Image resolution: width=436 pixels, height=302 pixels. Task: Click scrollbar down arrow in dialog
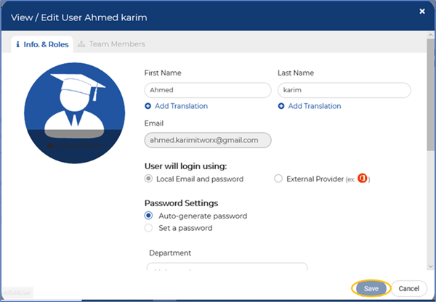click(430, 266)
